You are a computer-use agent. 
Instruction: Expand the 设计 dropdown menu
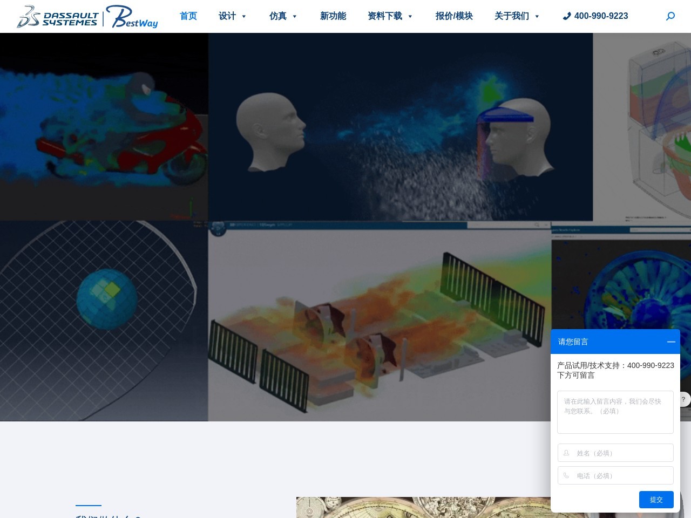pyautogui.click(x=233, y=16)
